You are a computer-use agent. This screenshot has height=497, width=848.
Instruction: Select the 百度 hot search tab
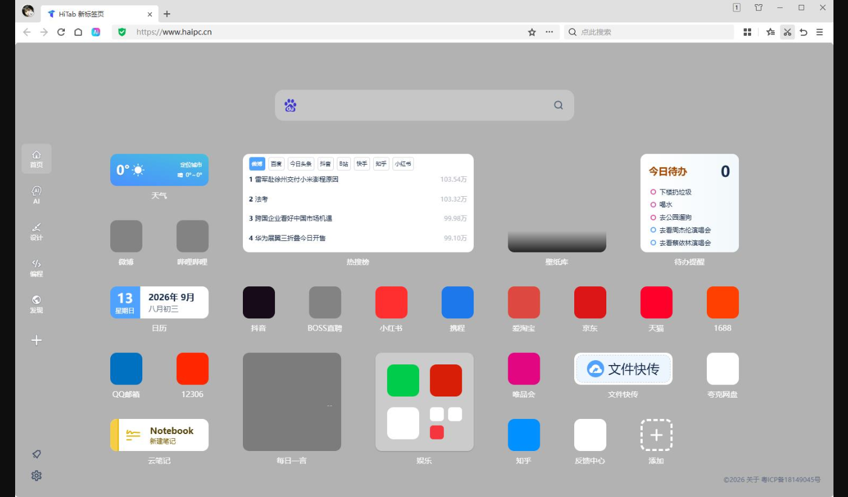click(x=276, y=163)
